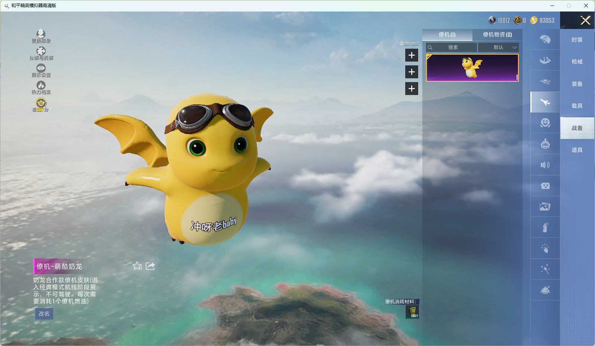595x346 pixels.
Task: Select the 萌酷奶龙 wingman skin thumbnail
Action: (472, 68)
